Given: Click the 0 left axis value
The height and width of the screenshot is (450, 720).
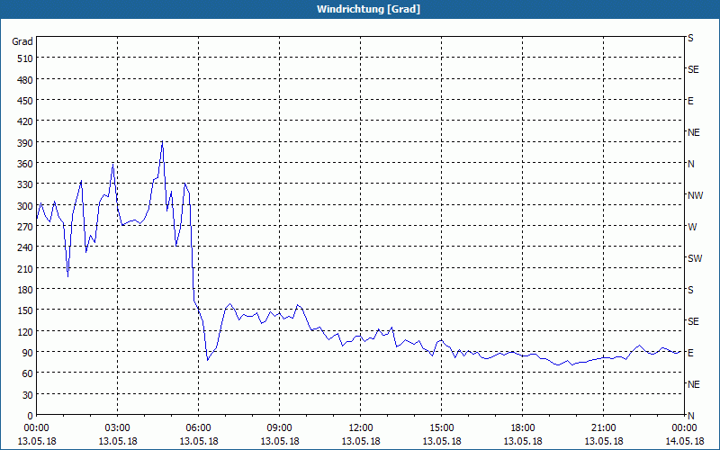Looking at the screenshot, I should click(x=31, y=416).
